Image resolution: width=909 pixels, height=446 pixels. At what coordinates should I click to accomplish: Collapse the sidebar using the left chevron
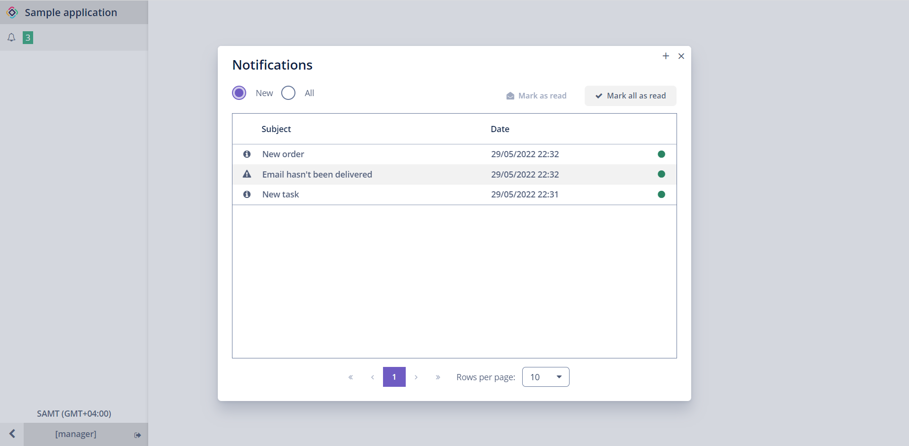tap(12, 434)
